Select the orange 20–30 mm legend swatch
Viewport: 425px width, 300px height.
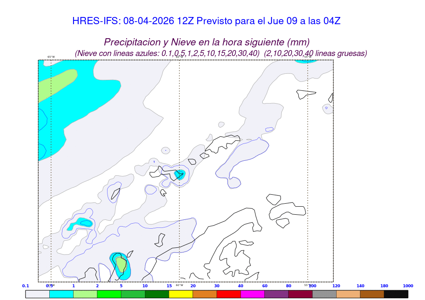pyautogui.click(x=205, y=294)
